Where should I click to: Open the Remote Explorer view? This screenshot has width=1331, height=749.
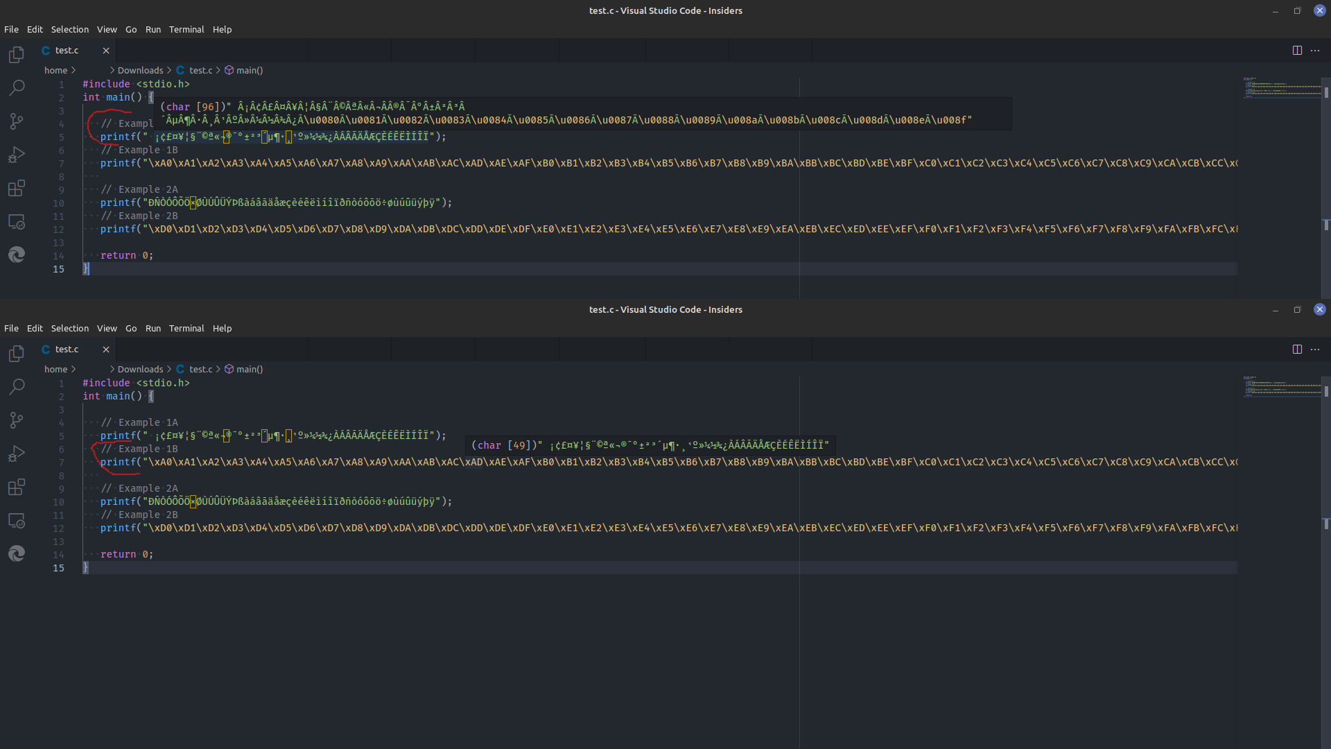[x=17, y=222]
